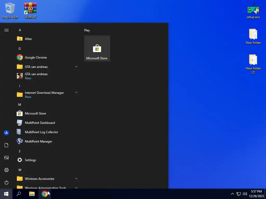The image size is (266, 199).
Task: Open Chrome from the taskbar
Action: click(x=44, y=194)
